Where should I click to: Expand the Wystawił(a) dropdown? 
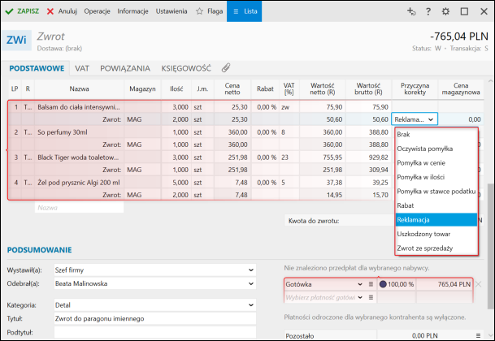250,270
